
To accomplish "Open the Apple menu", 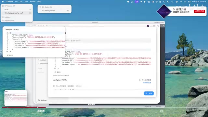I will point(3,2).
